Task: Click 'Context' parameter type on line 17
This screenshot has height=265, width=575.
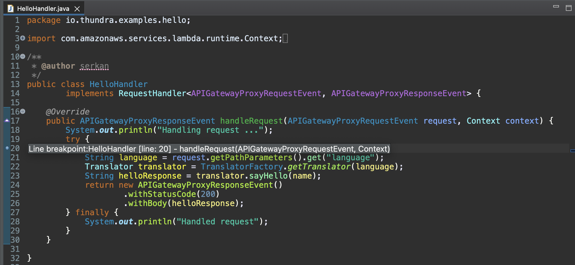Action: (x=483, y=121)
